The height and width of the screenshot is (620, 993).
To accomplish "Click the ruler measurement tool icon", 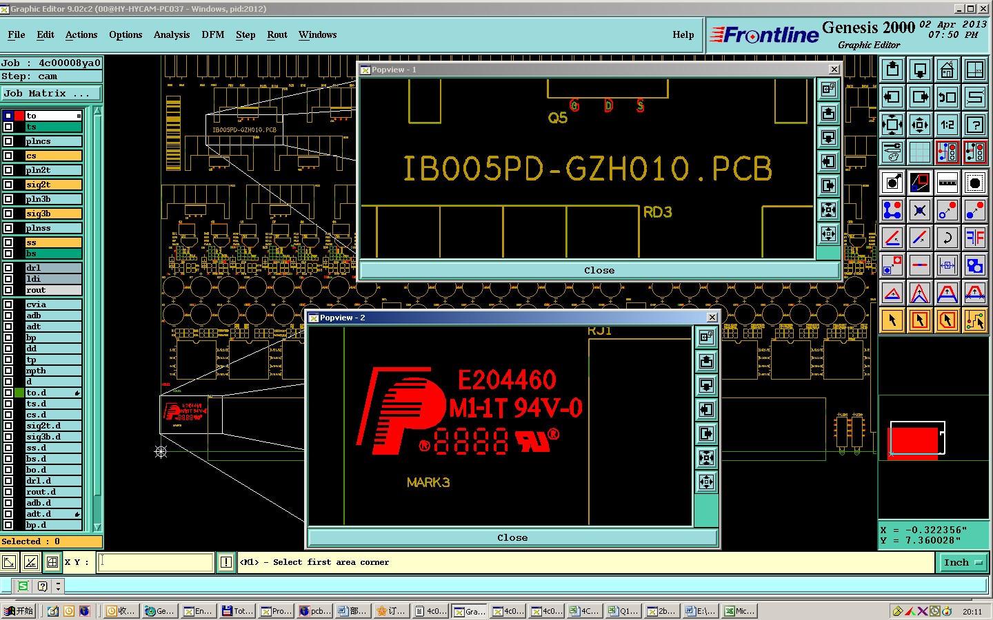I will pos(947,183).
